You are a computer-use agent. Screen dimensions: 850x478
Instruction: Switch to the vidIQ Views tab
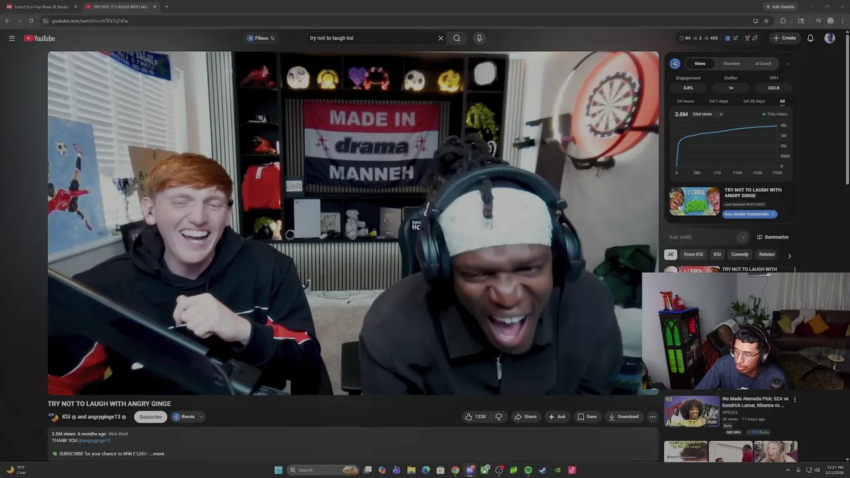[700, 64]
